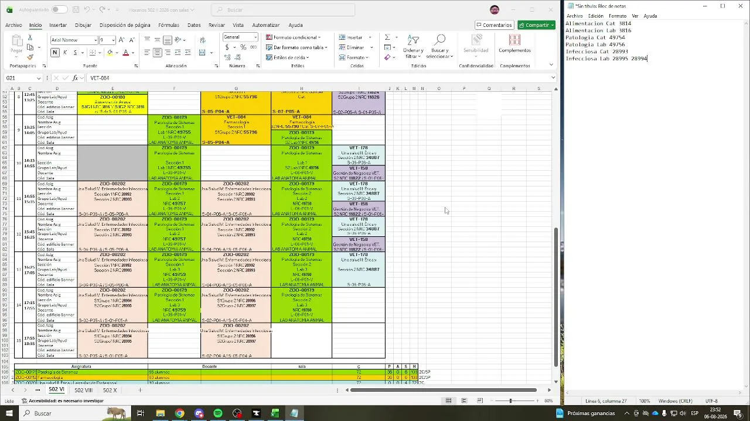Click the percent style icon
Viewport: 750px width, 421px height.
click(x=243, y=47)
